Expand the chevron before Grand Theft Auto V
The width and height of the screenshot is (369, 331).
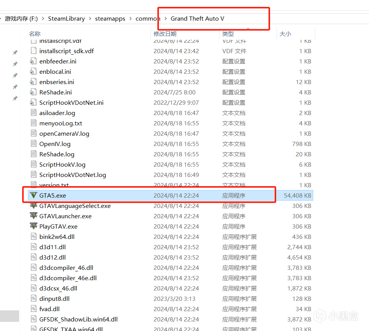[166, 19]
